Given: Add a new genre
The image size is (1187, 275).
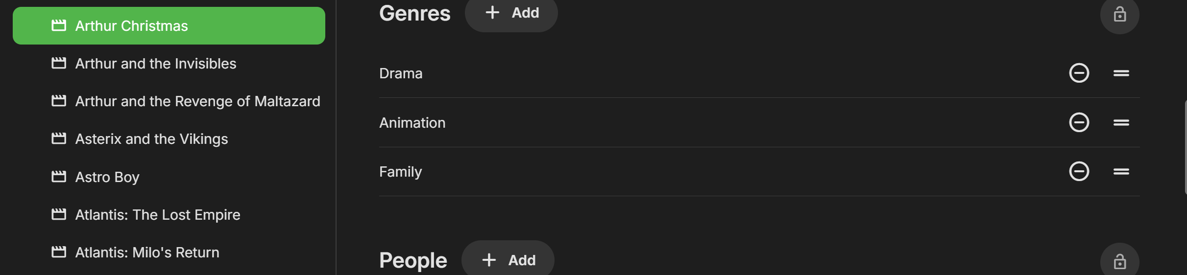Looking at the screenshot, I should click(x=511, y=13).
